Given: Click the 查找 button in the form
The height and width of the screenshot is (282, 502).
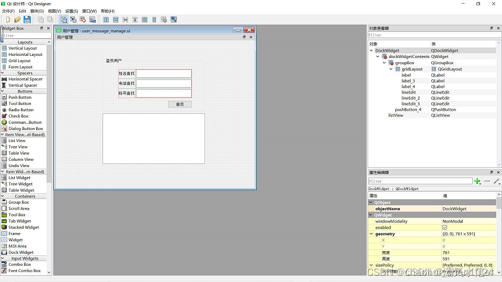Looking at the screenshot, I should point(180,104).
